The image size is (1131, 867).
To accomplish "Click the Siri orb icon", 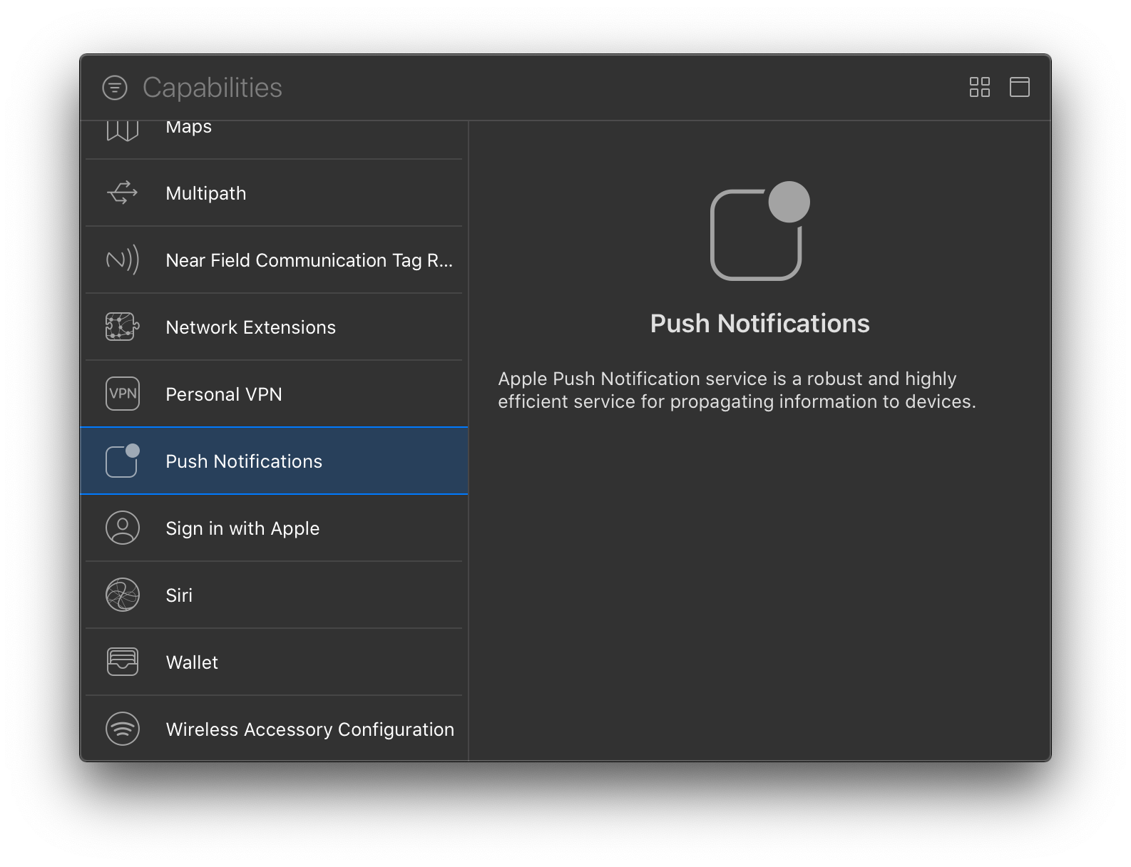I will pyautogui.click(x=123, y=595).
